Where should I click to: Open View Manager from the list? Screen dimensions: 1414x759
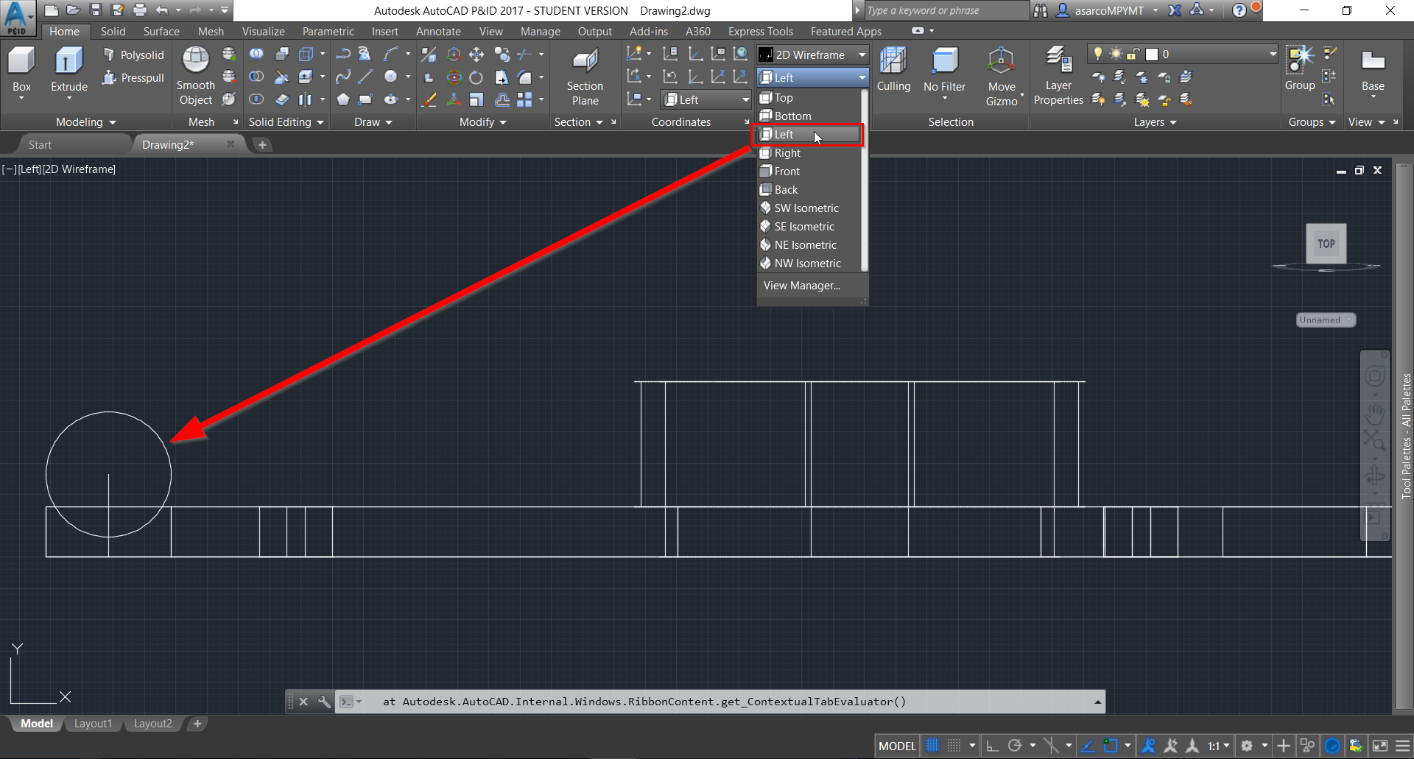click(x=801, y=286)
